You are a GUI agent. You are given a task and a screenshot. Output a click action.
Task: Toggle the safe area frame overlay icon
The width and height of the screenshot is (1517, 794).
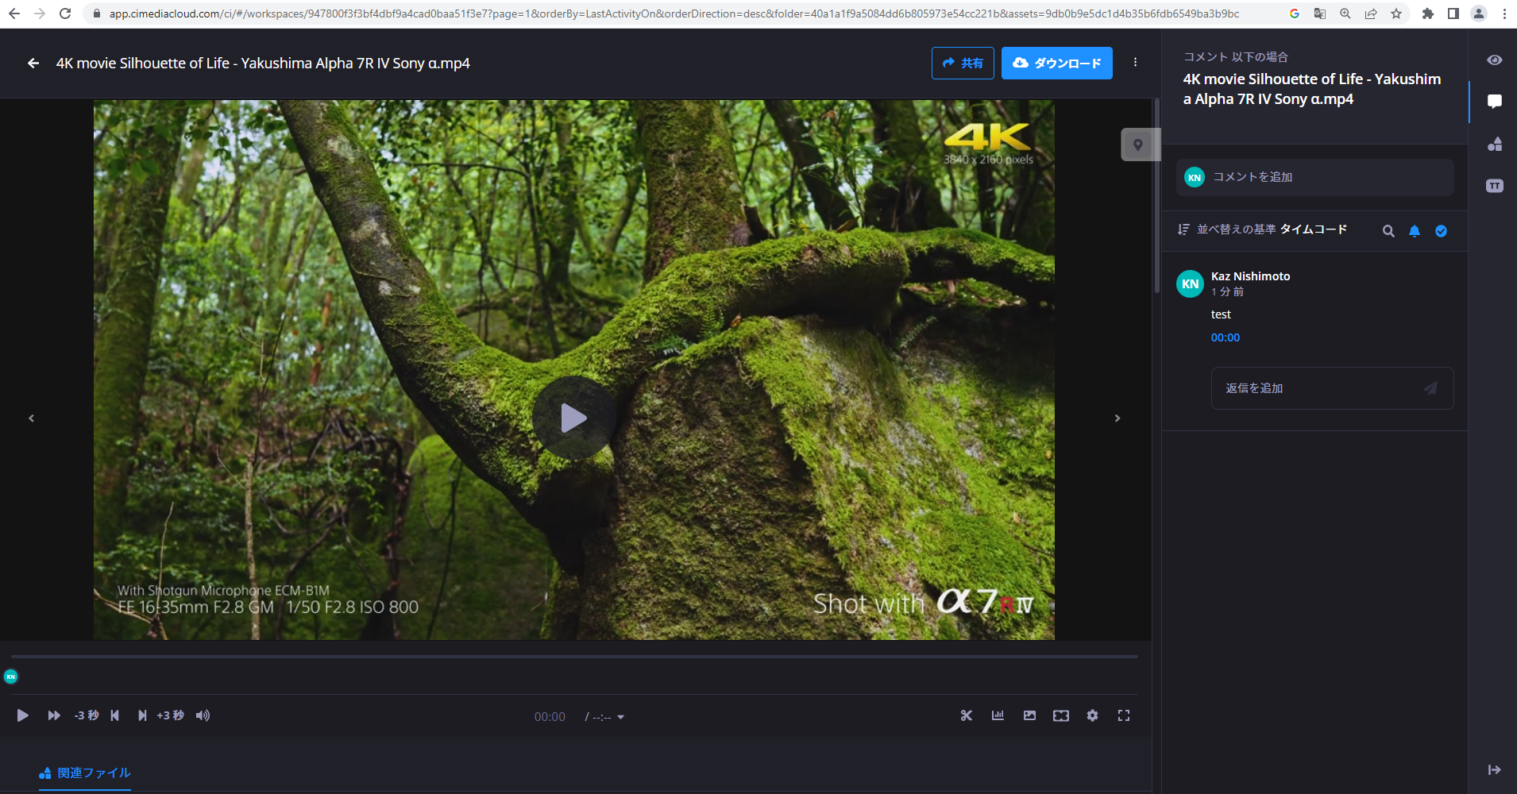point(1061,715)
